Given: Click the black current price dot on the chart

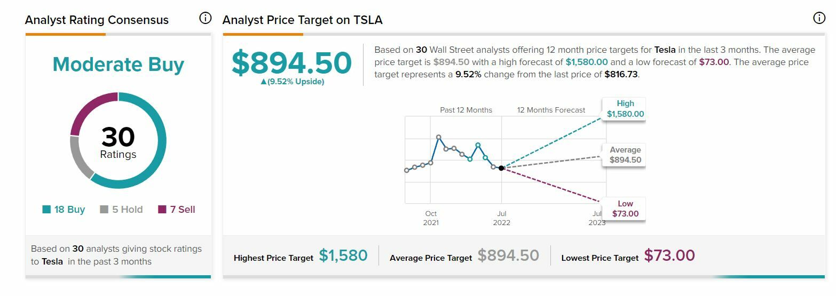Looking at the screenshot, I should 501,168.
